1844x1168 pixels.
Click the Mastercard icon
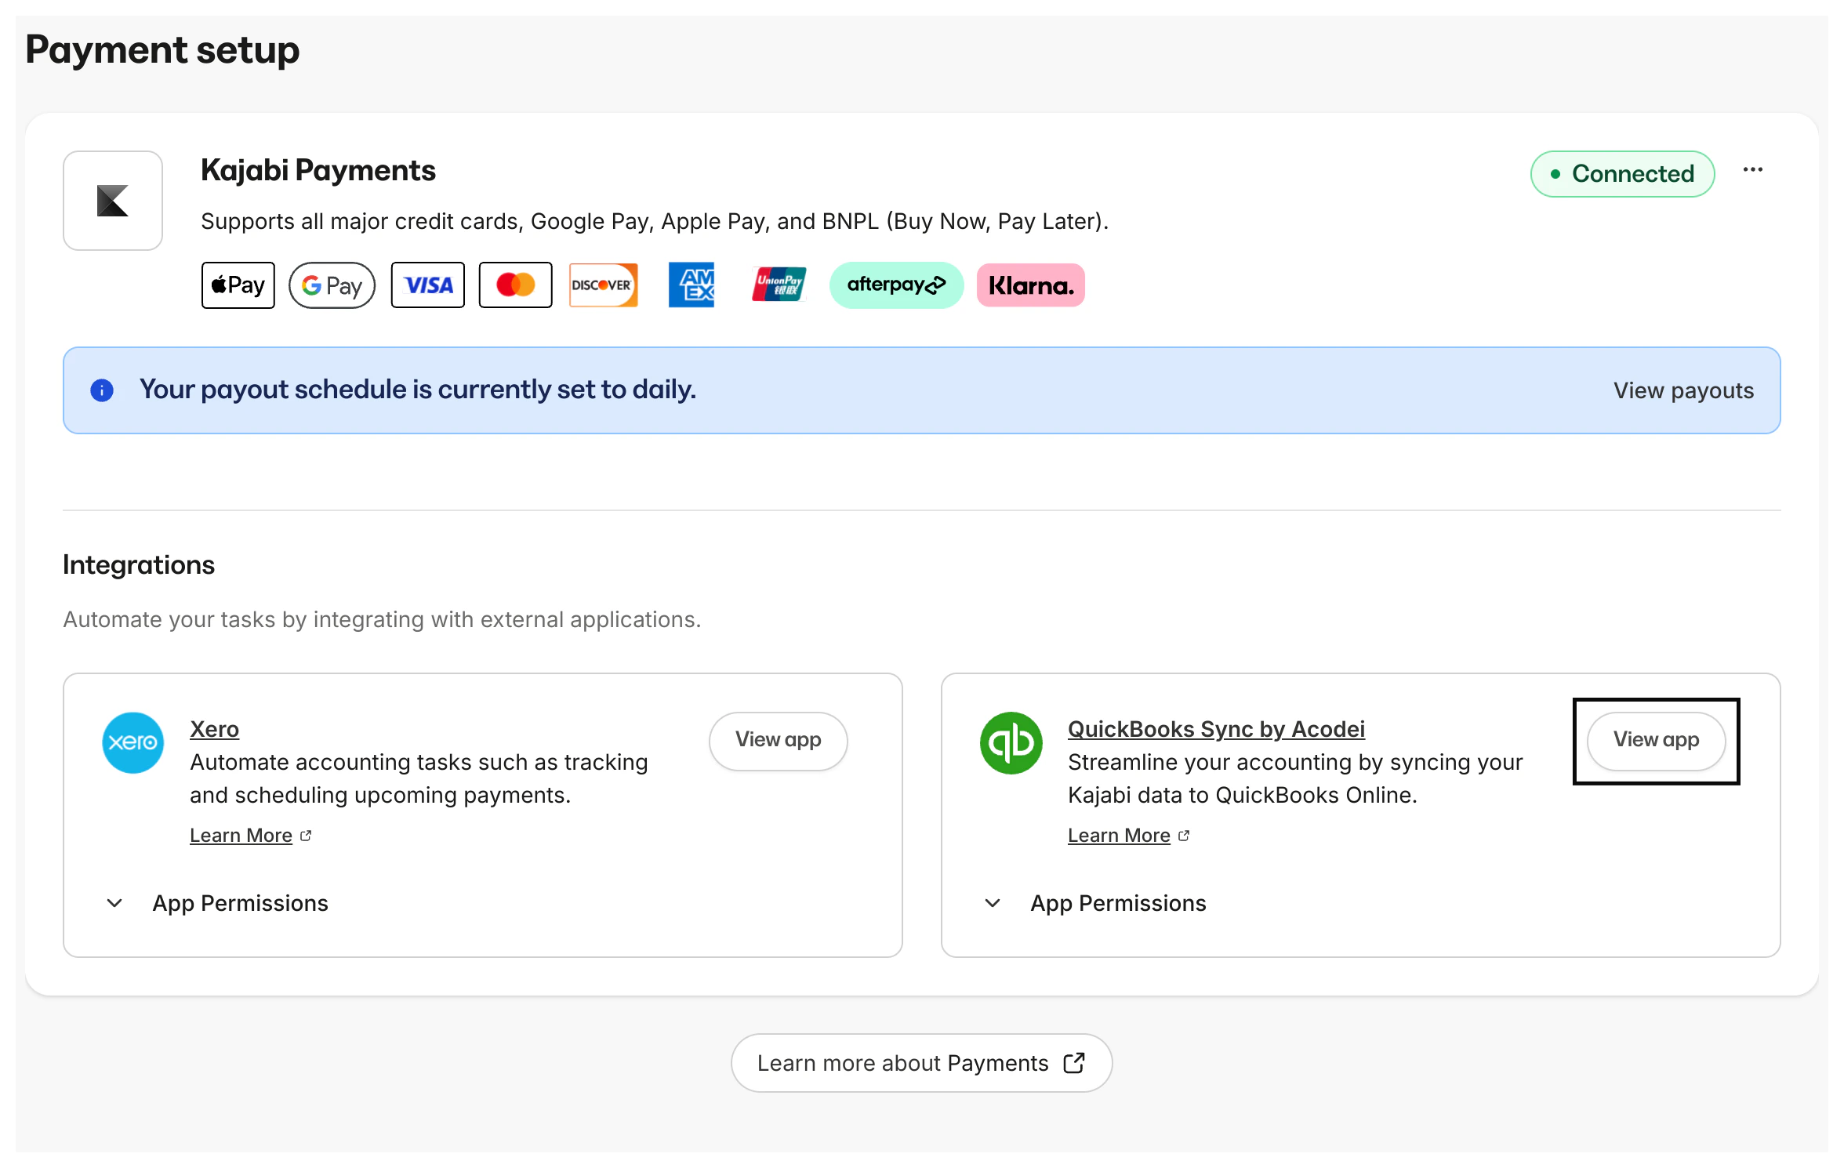coord(515,285)
